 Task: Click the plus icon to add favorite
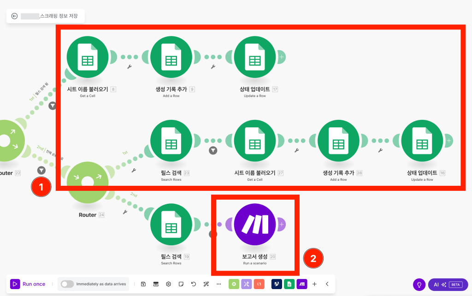(314, 284)
